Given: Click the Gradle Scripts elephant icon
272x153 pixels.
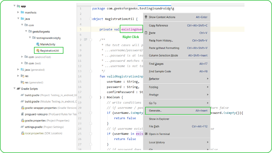Looking at the screenshot, I should pyautogui.click(x=19, y=89).
